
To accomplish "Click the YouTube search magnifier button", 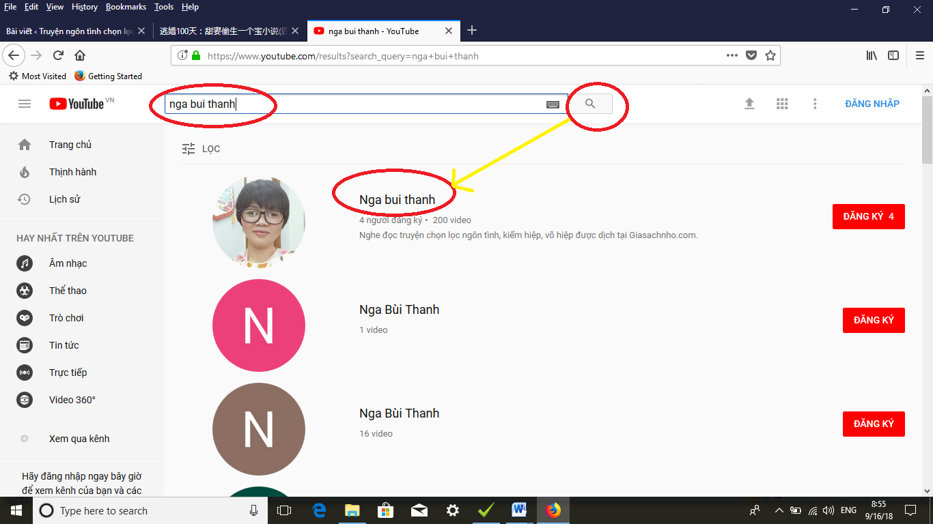I will point(590,104).
